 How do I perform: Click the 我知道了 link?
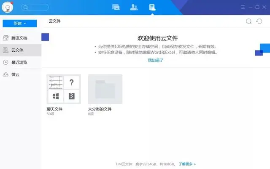(x=155, y=60)
